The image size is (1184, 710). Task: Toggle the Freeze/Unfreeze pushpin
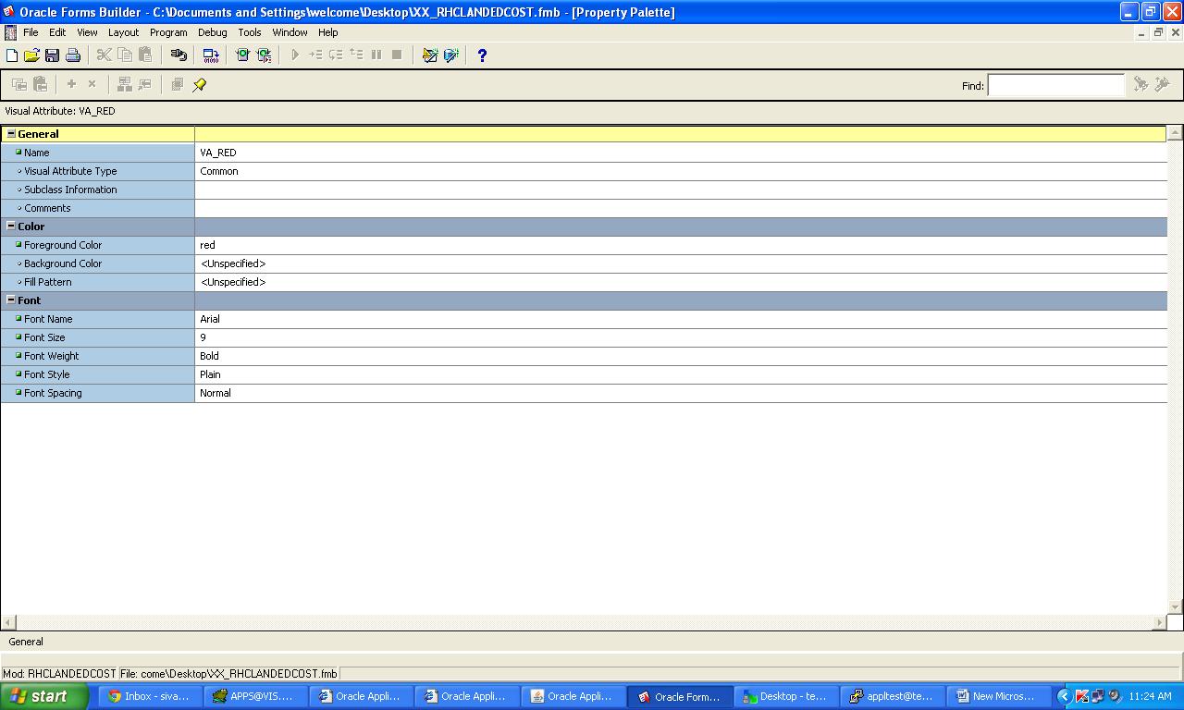(x=199, y=84)
